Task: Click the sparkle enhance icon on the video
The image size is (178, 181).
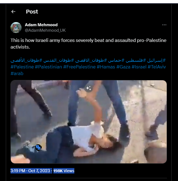Action: pos(89,88)
